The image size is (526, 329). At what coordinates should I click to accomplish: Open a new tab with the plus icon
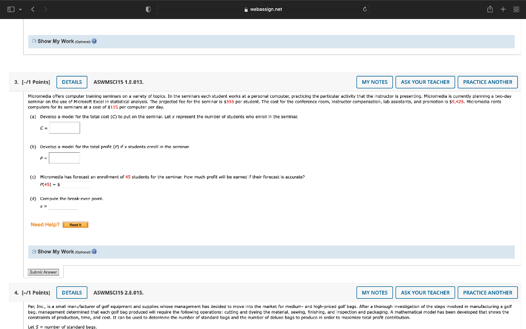[503, 9]
